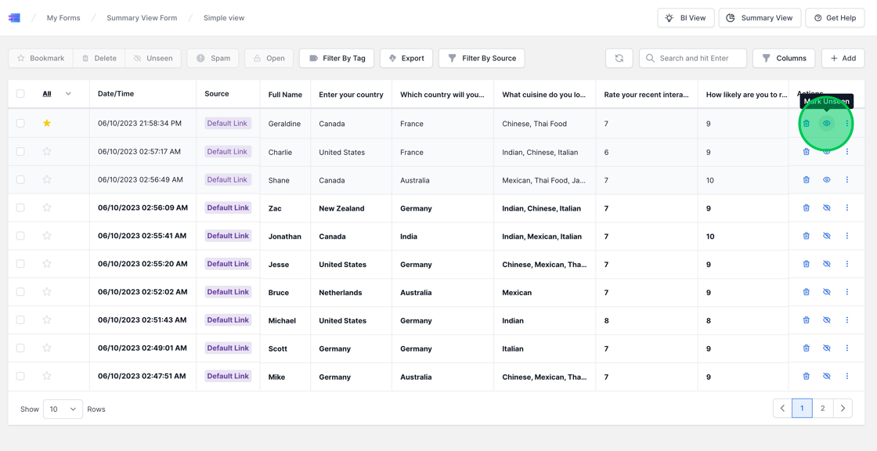Image resolution: width=877 pixels, height=451 pixels.
Task: Open three-dot menu in Mike's row
Action: pyautogui.click(x=846, y=377)
